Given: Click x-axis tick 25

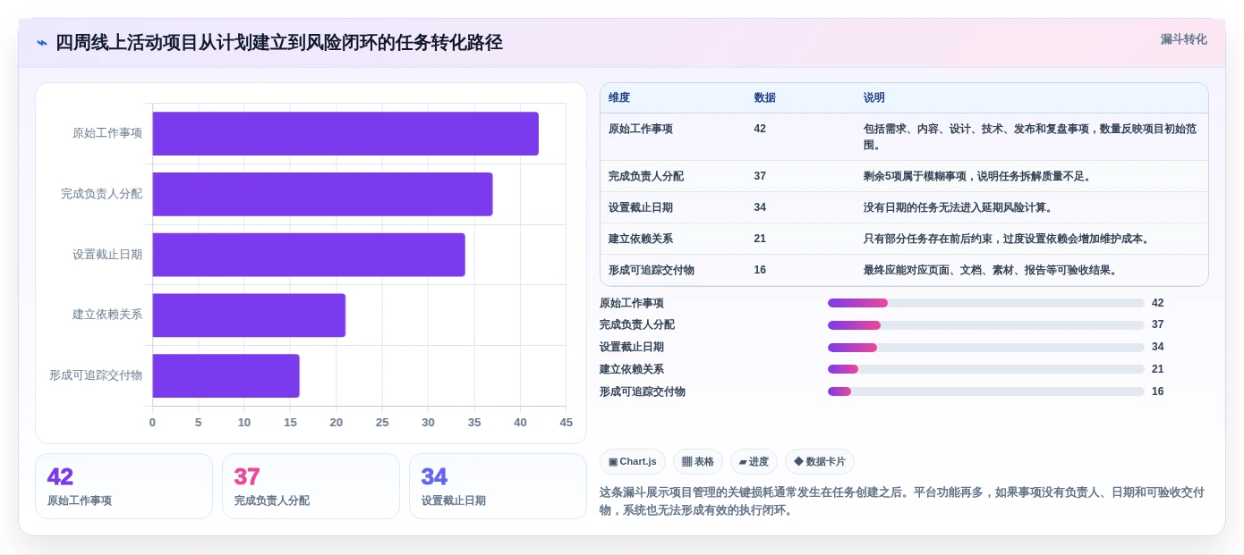Looking at the screenshot, I should (x=382, y=423).
